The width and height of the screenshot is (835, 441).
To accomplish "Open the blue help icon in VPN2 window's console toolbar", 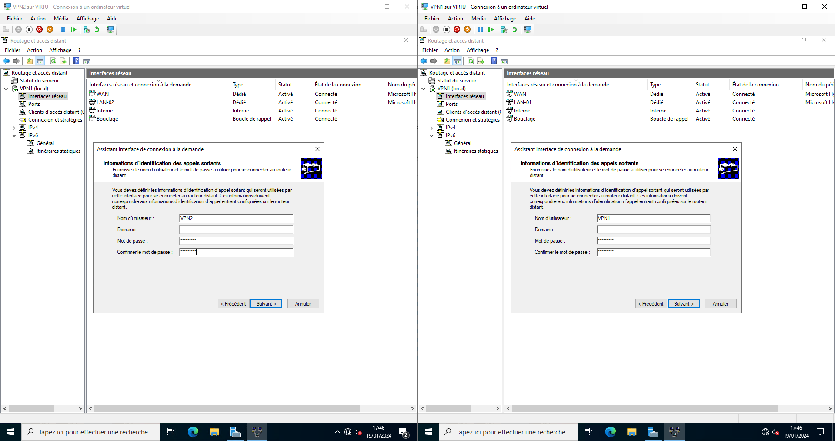I will [x=76, y=61].
